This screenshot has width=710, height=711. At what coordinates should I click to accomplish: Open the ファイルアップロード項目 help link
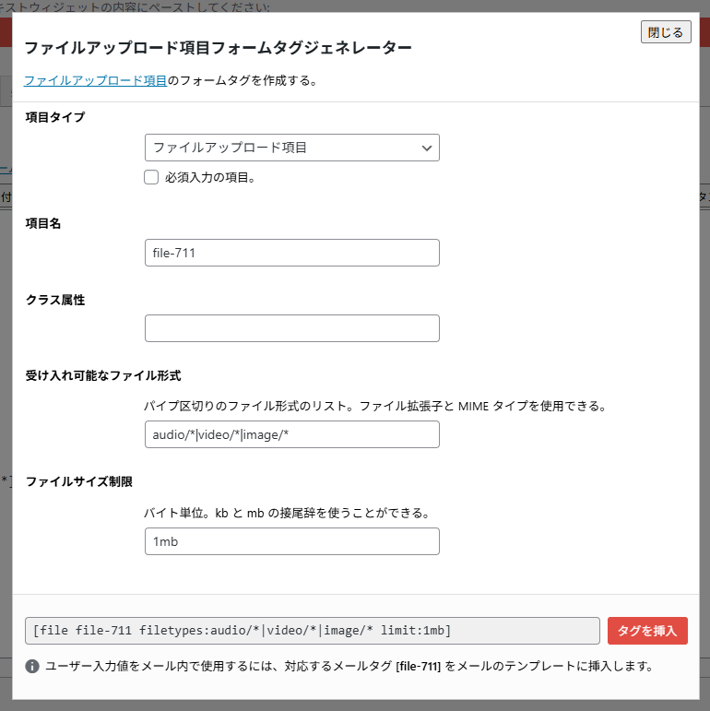click(x=95, y=80)
